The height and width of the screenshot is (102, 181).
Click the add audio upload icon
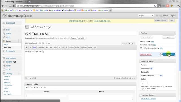click(x=46, y=44)
